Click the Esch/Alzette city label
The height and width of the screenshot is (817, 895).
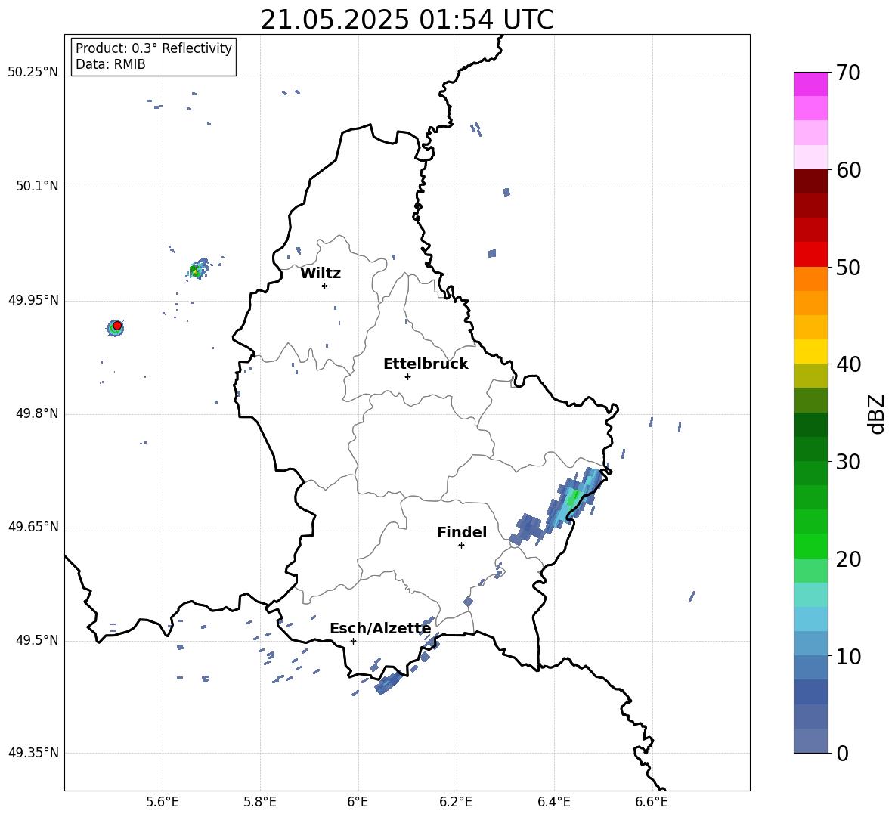380,629
